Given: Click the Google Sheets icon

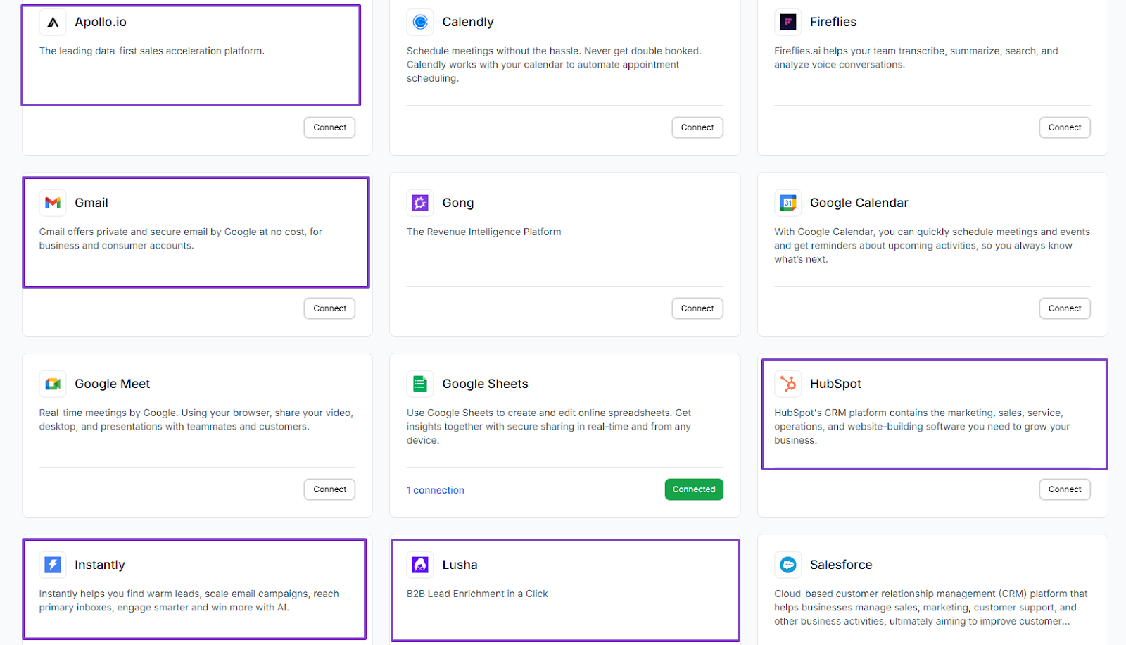Looking at the screenshot, I should [x=420, y=384].
